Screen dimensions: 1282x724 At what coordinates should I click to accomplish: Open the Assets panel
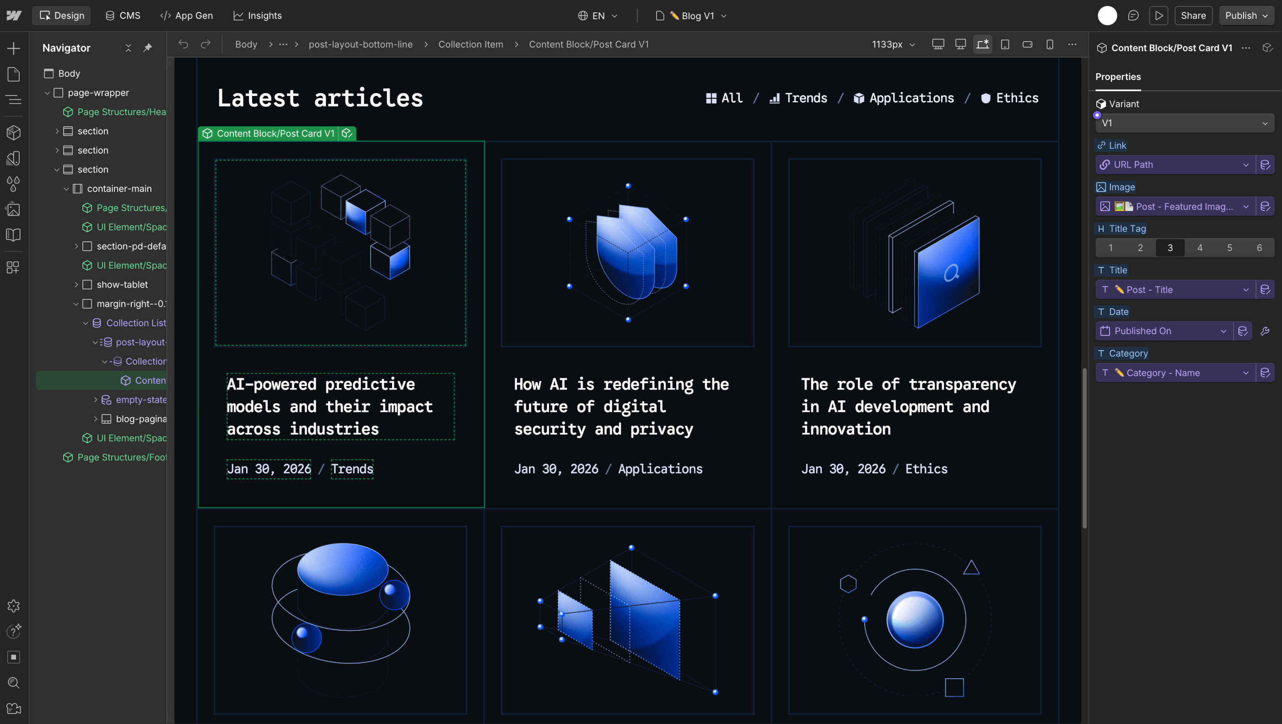coord(13,209)
